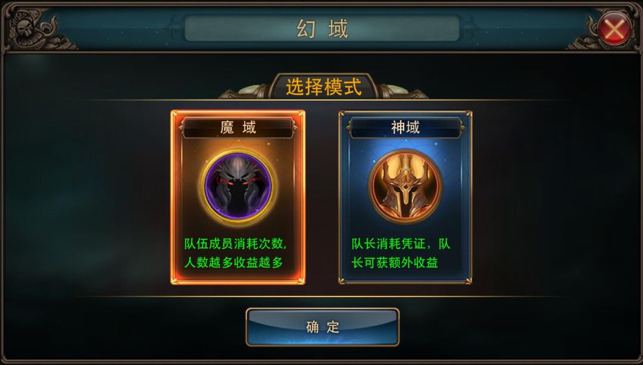643x365 pixels.
Task: Close the 幻域 dialog with the red X
Action: click(x=614, y=29)
